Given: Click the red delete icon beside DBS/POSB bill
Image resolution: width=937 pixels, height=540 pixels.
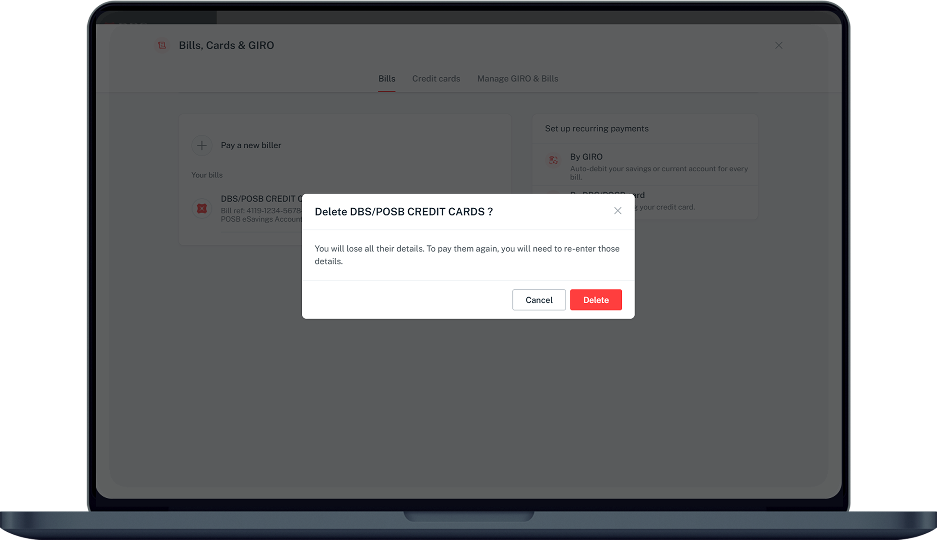Looking at the screenshot, I should click(x=202, y=208).
